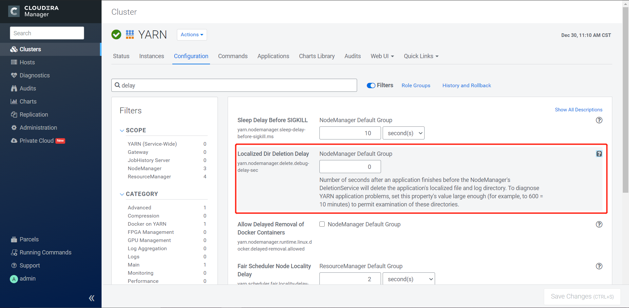This screenshot has width=629, height=308.
Task: Open Diagnostics via its heartbeat icon
Action: [14, 75]
